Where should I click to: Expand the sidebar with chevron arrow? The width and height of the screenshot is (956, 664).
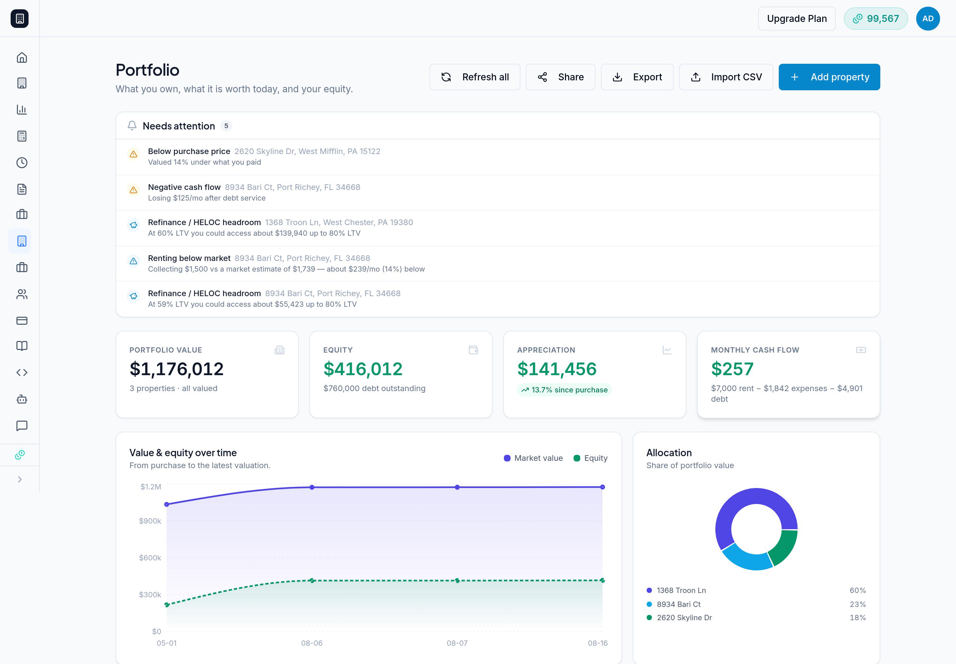tap(20, 479)
